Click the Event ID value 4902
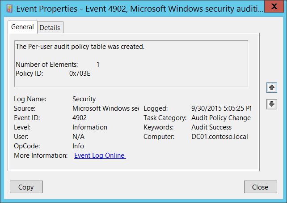 click(80, 118)
